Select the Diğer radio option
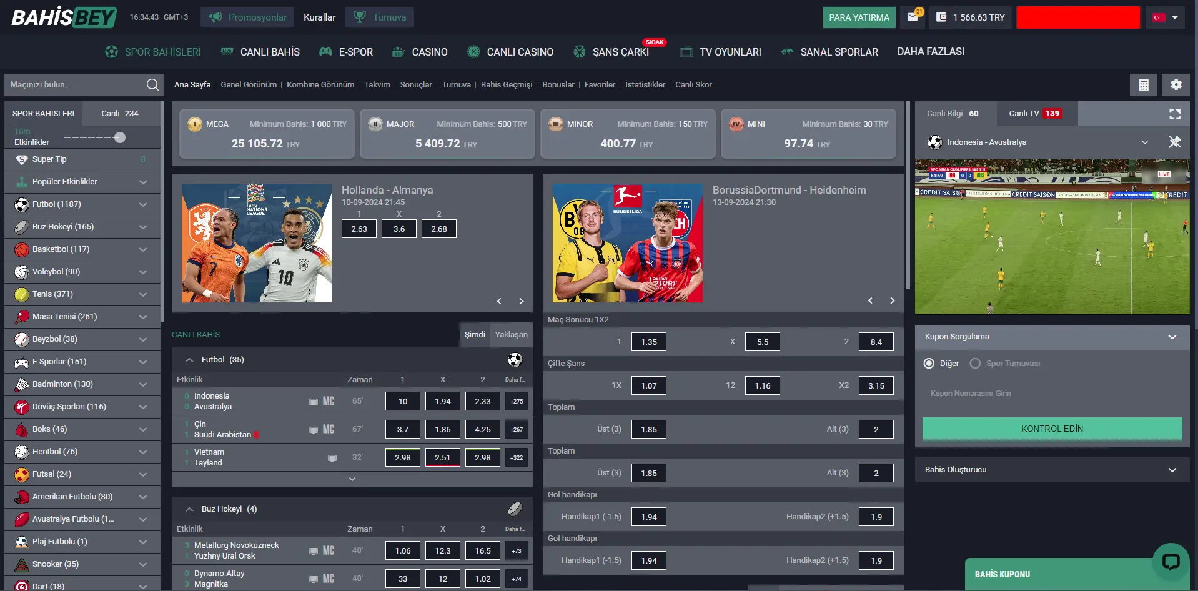1198x591 pixels. tap(929, 364)
